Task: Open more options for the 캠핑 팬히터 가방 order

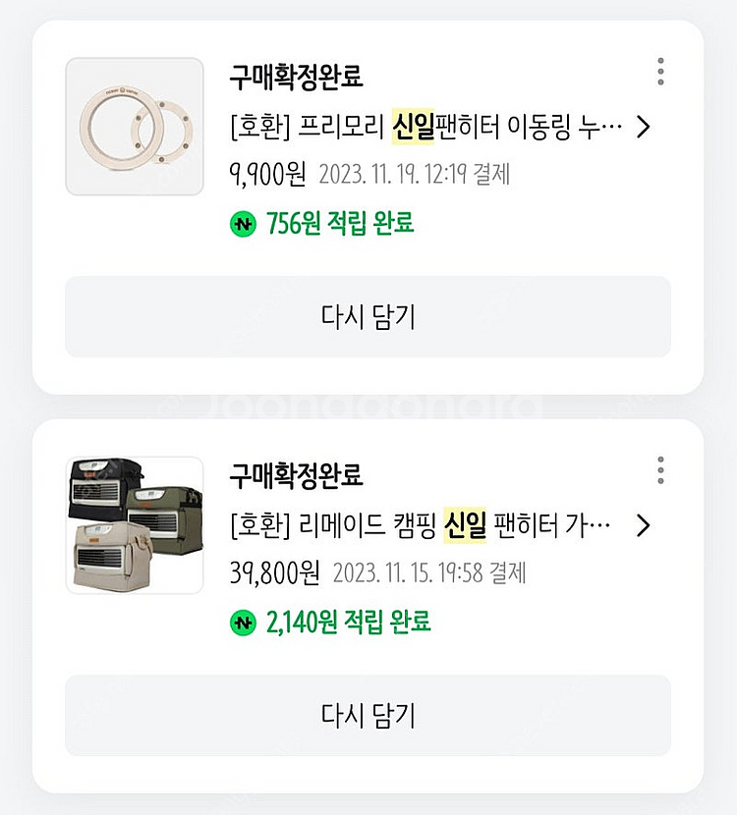Action: click(660, 470)
